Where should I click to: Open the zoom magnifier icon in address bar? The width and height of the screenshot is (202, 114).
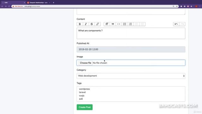(x=173, y=6)
